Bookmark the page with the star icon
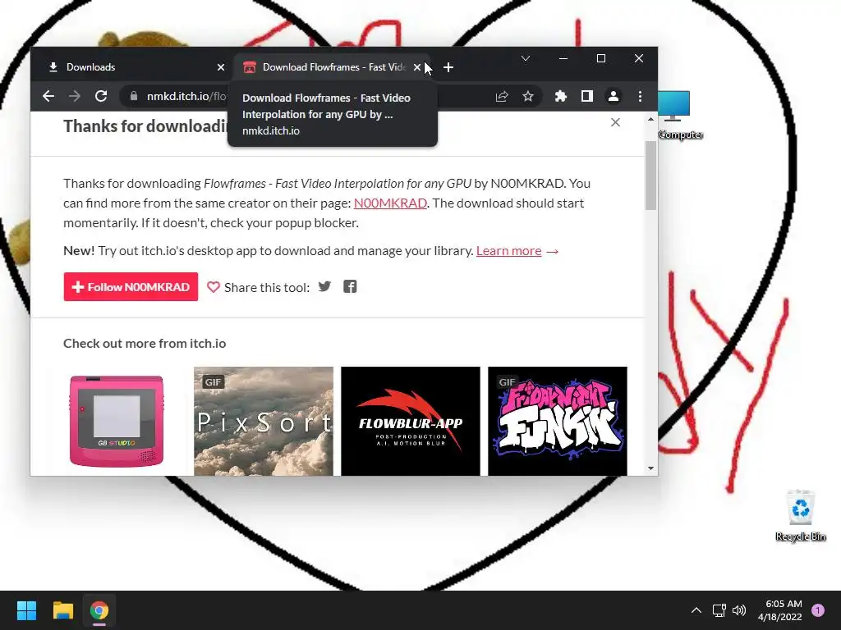Screen dimensions: 841x630 click(x=528, y=97)
